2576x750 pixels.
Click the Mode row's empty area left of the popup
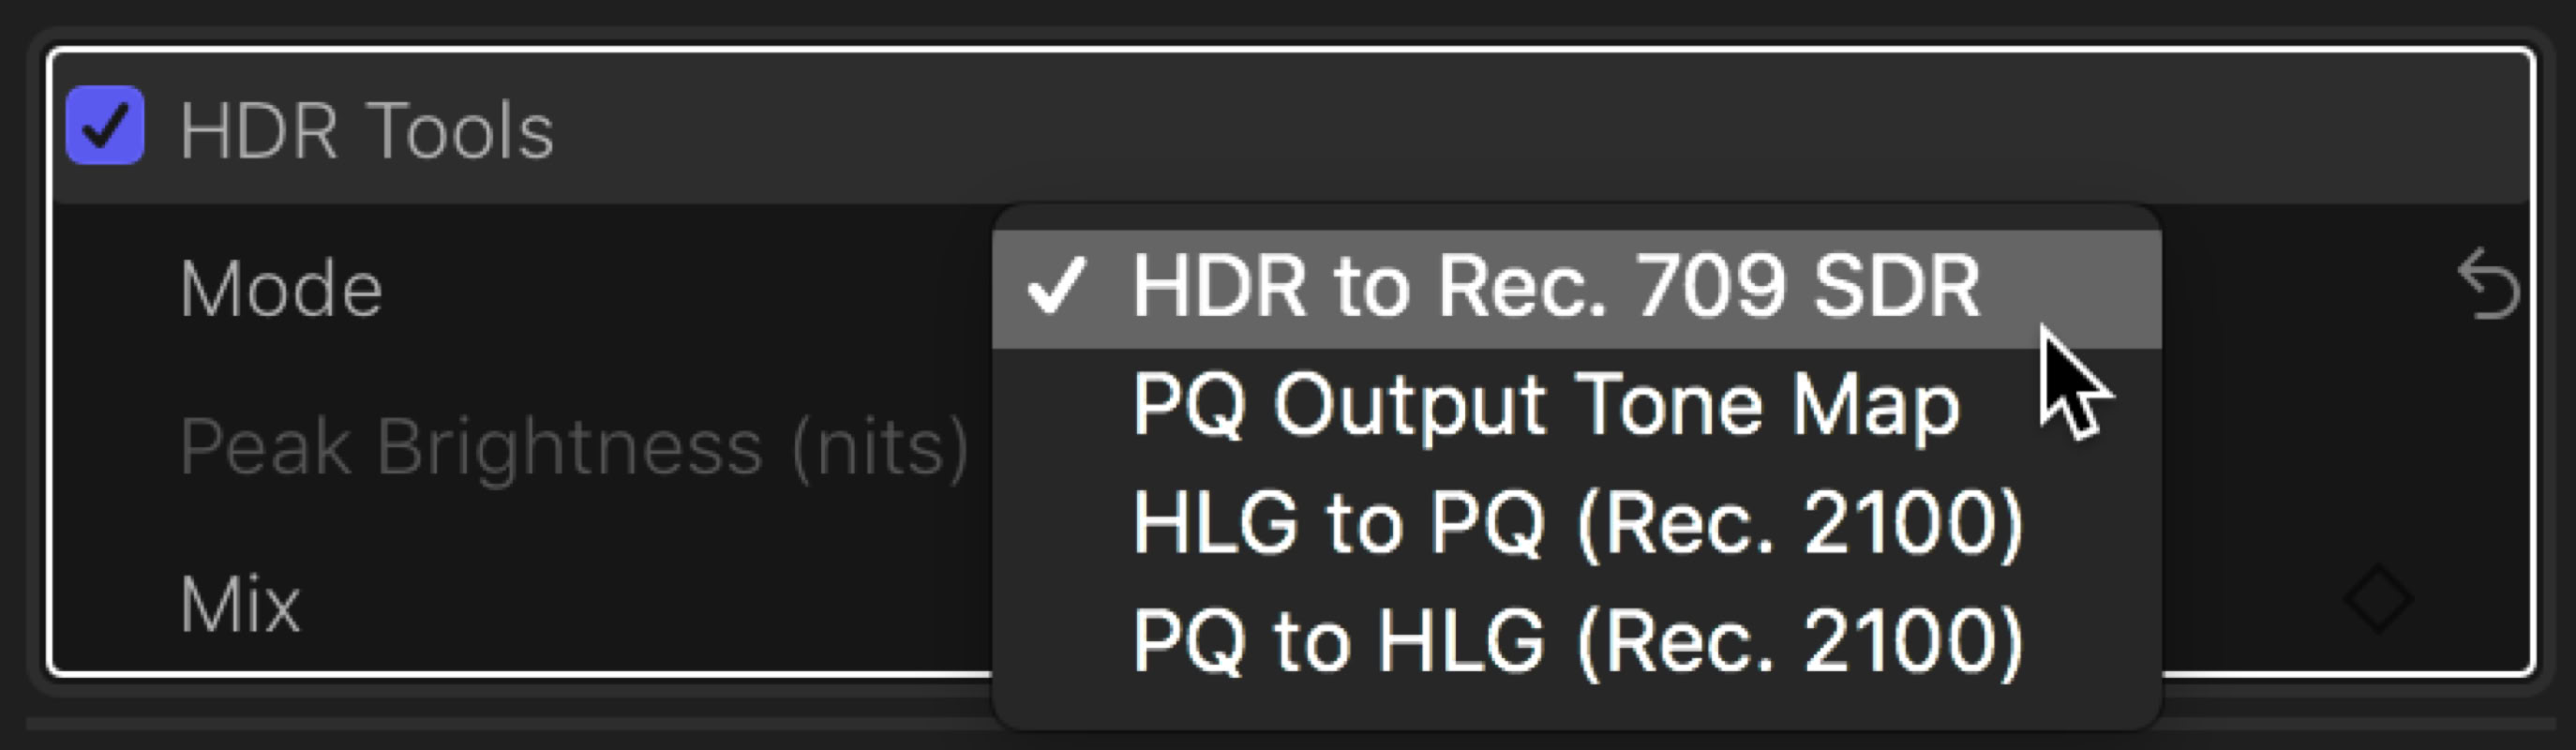pyautogui.click(x=680, y=290)
